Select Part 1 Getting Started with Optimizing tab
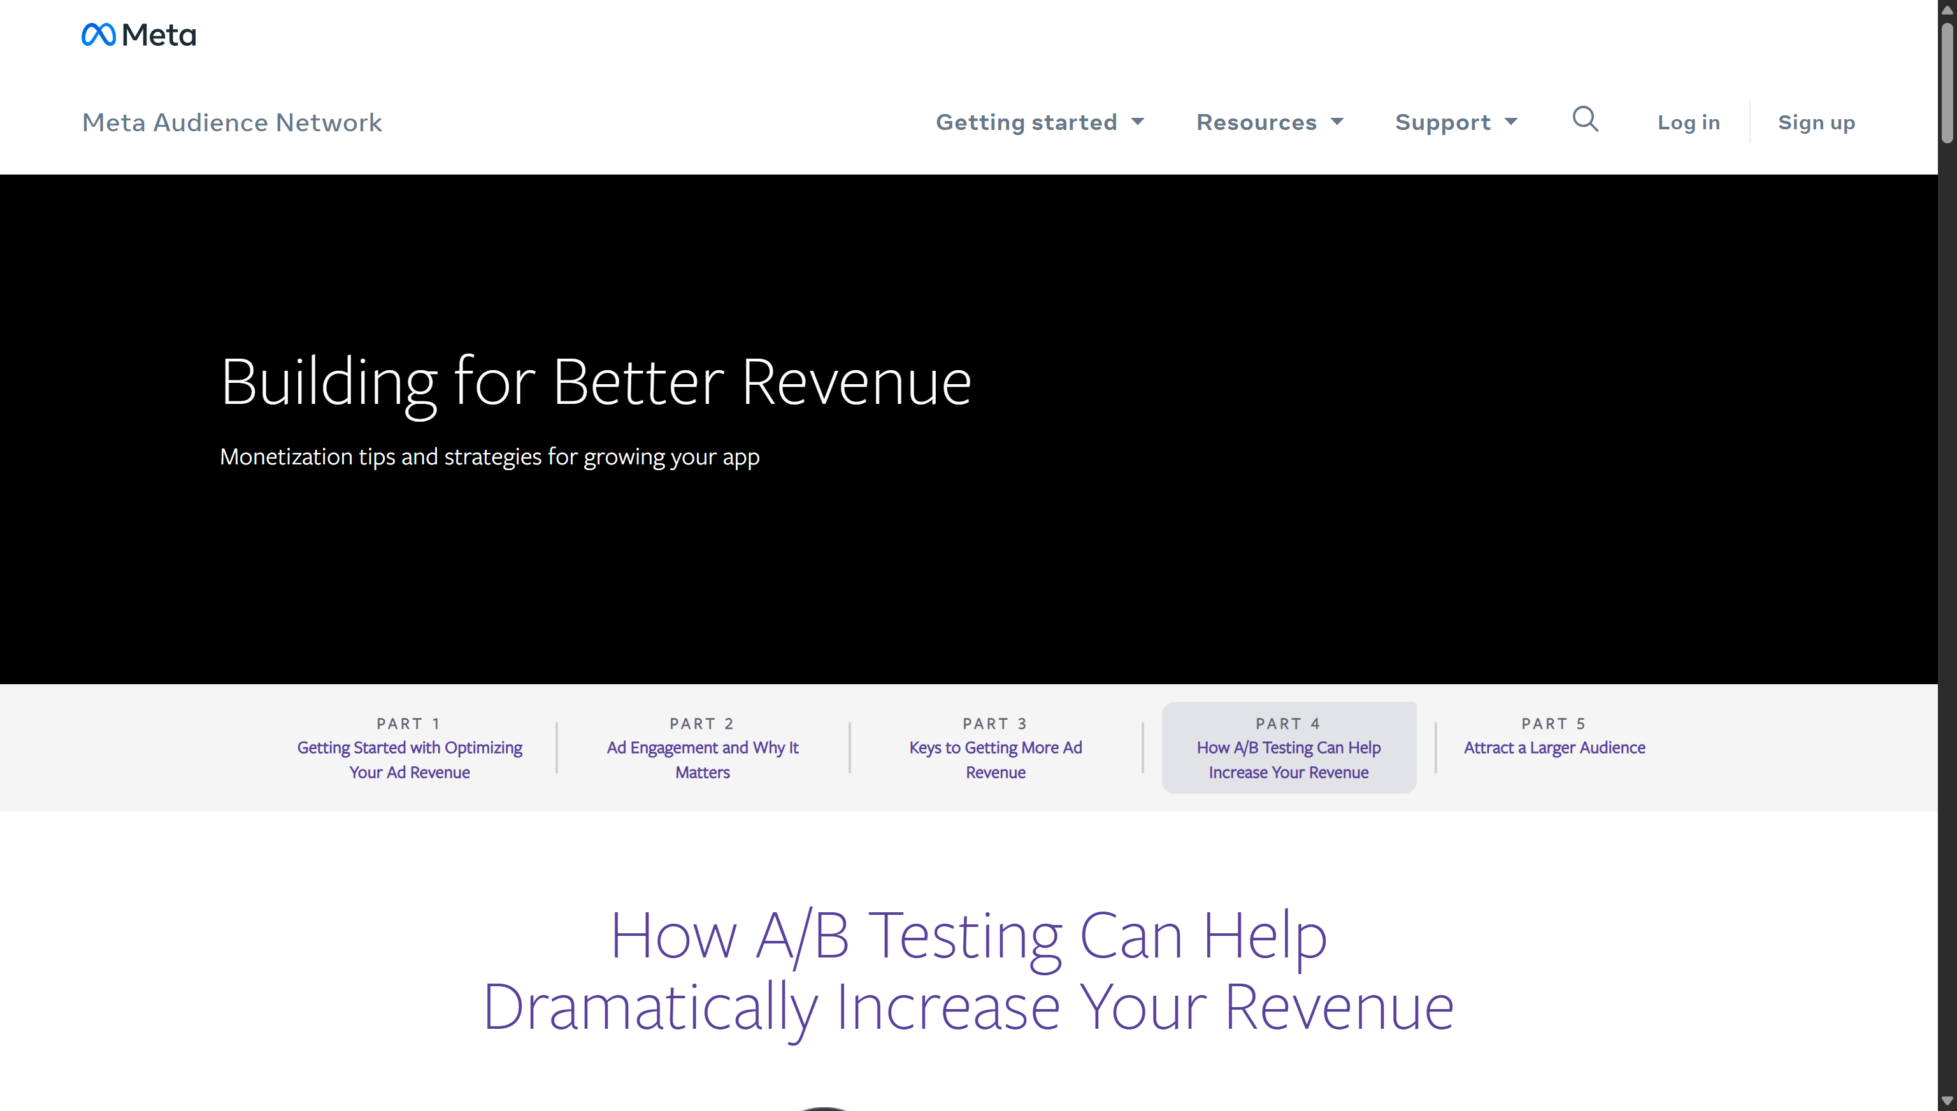This screenshot has width=1957, height=1111. [x=410, y=748]
